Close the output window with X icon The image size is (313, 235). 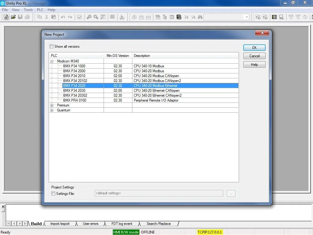(x=3, y=207)
